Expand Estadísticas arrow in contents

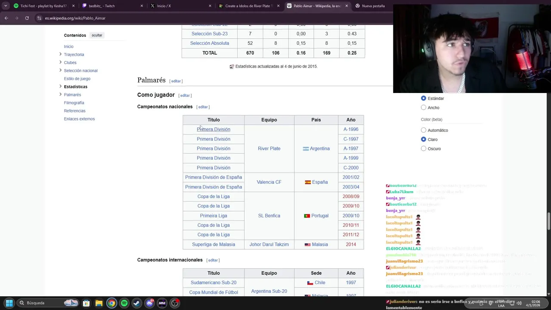click(60, 87)
